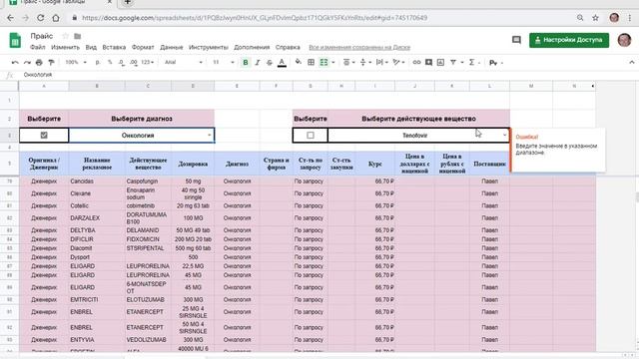This screenshot has width=639, height=359.
Task: Bookmark page with star icon
Action: coord(595,18)
